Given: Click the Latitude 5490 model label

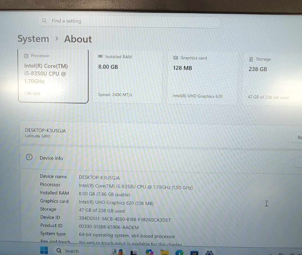Looking at the screenshot, I should click(37, 136).
